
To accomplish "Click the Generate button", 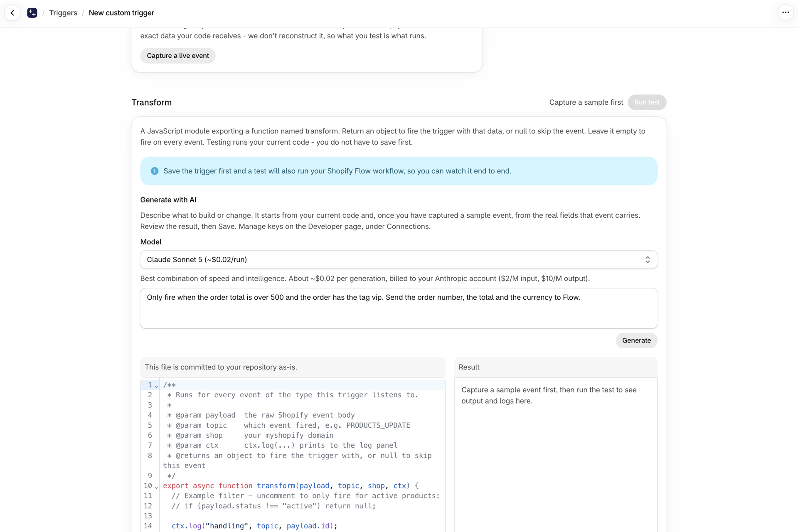I will tap(636, 340).
